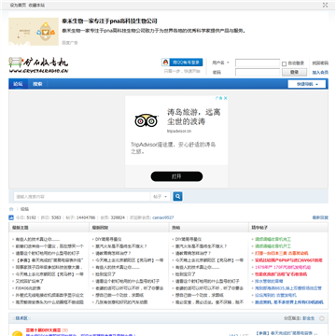
Task: Click the tripadvisor.cn text in the ad
Action: click(x=179, y=132)
